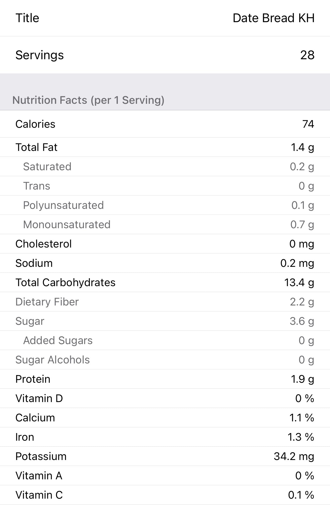330x511 pixels.
Task: Tap the Dietary Fiber value
Action: 302,302
